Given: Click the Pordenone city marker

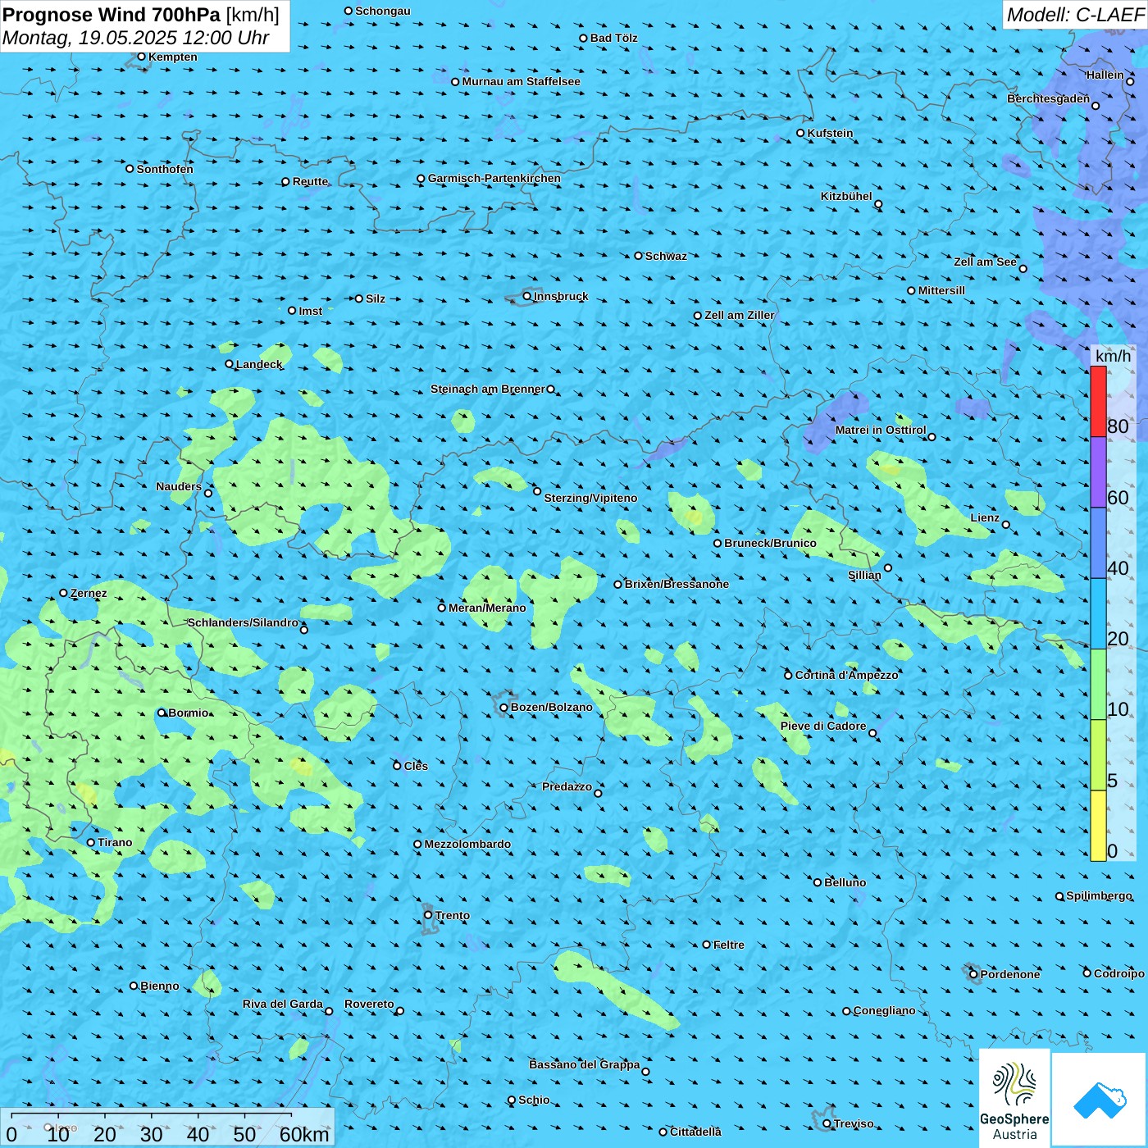Looking at the screenshot, I should click(974, 975).
